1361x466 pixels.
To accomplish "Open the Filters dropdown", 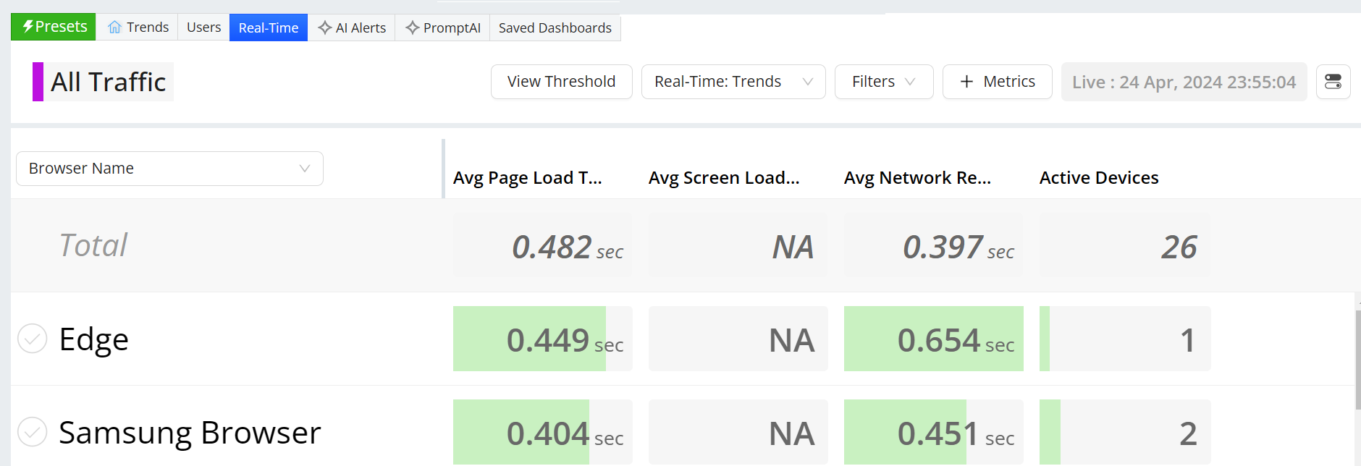I will [x=883, y=82].
